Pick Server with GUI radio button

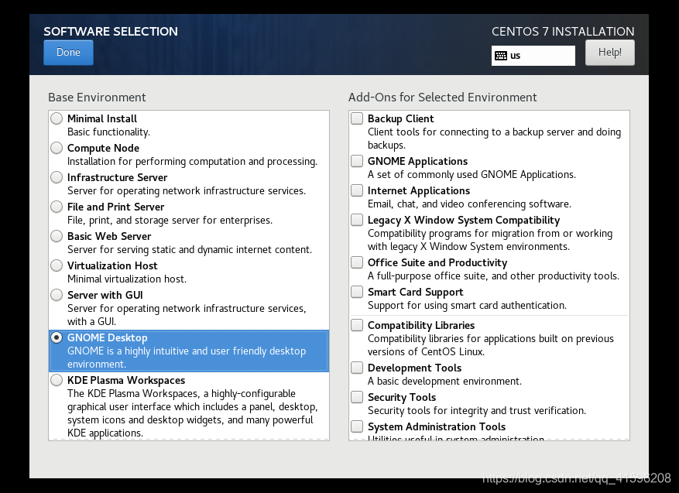(x=57, y=295)
